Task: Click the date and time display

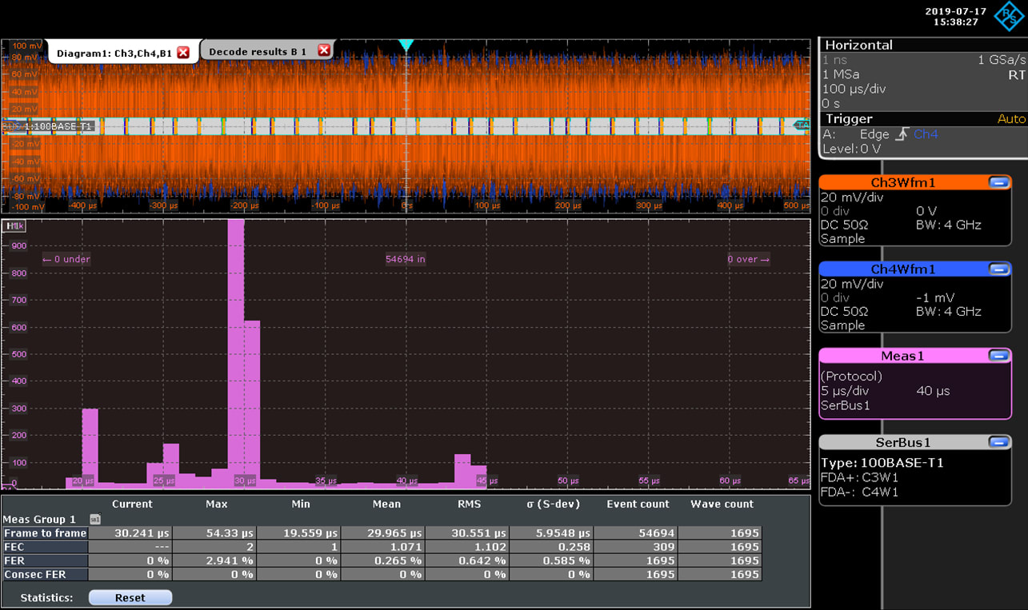Action: [956, 16]
